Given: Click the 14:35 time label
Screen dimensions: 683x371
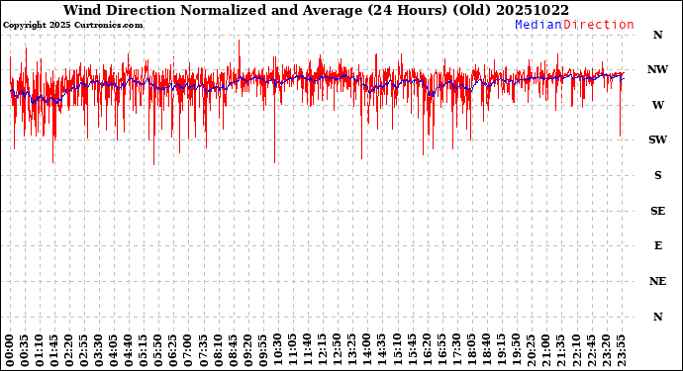Looking at the screenshot, I should point(381,350).
